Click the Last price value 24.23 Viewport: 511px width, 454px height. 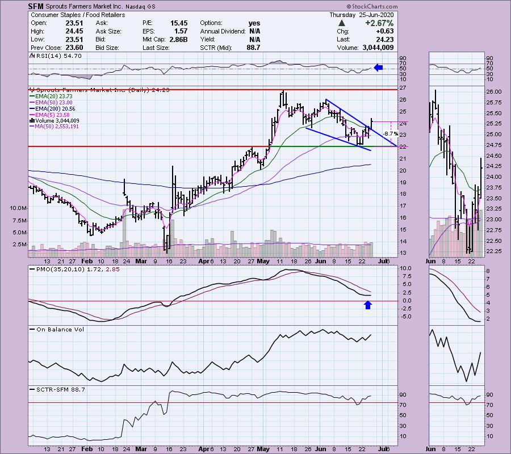tap(385, 39)
